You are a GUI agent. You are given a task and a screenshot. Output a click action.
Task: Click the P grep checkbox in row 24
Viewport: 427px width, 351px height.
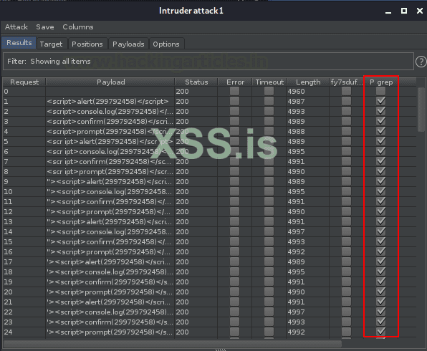click(380, 332)
